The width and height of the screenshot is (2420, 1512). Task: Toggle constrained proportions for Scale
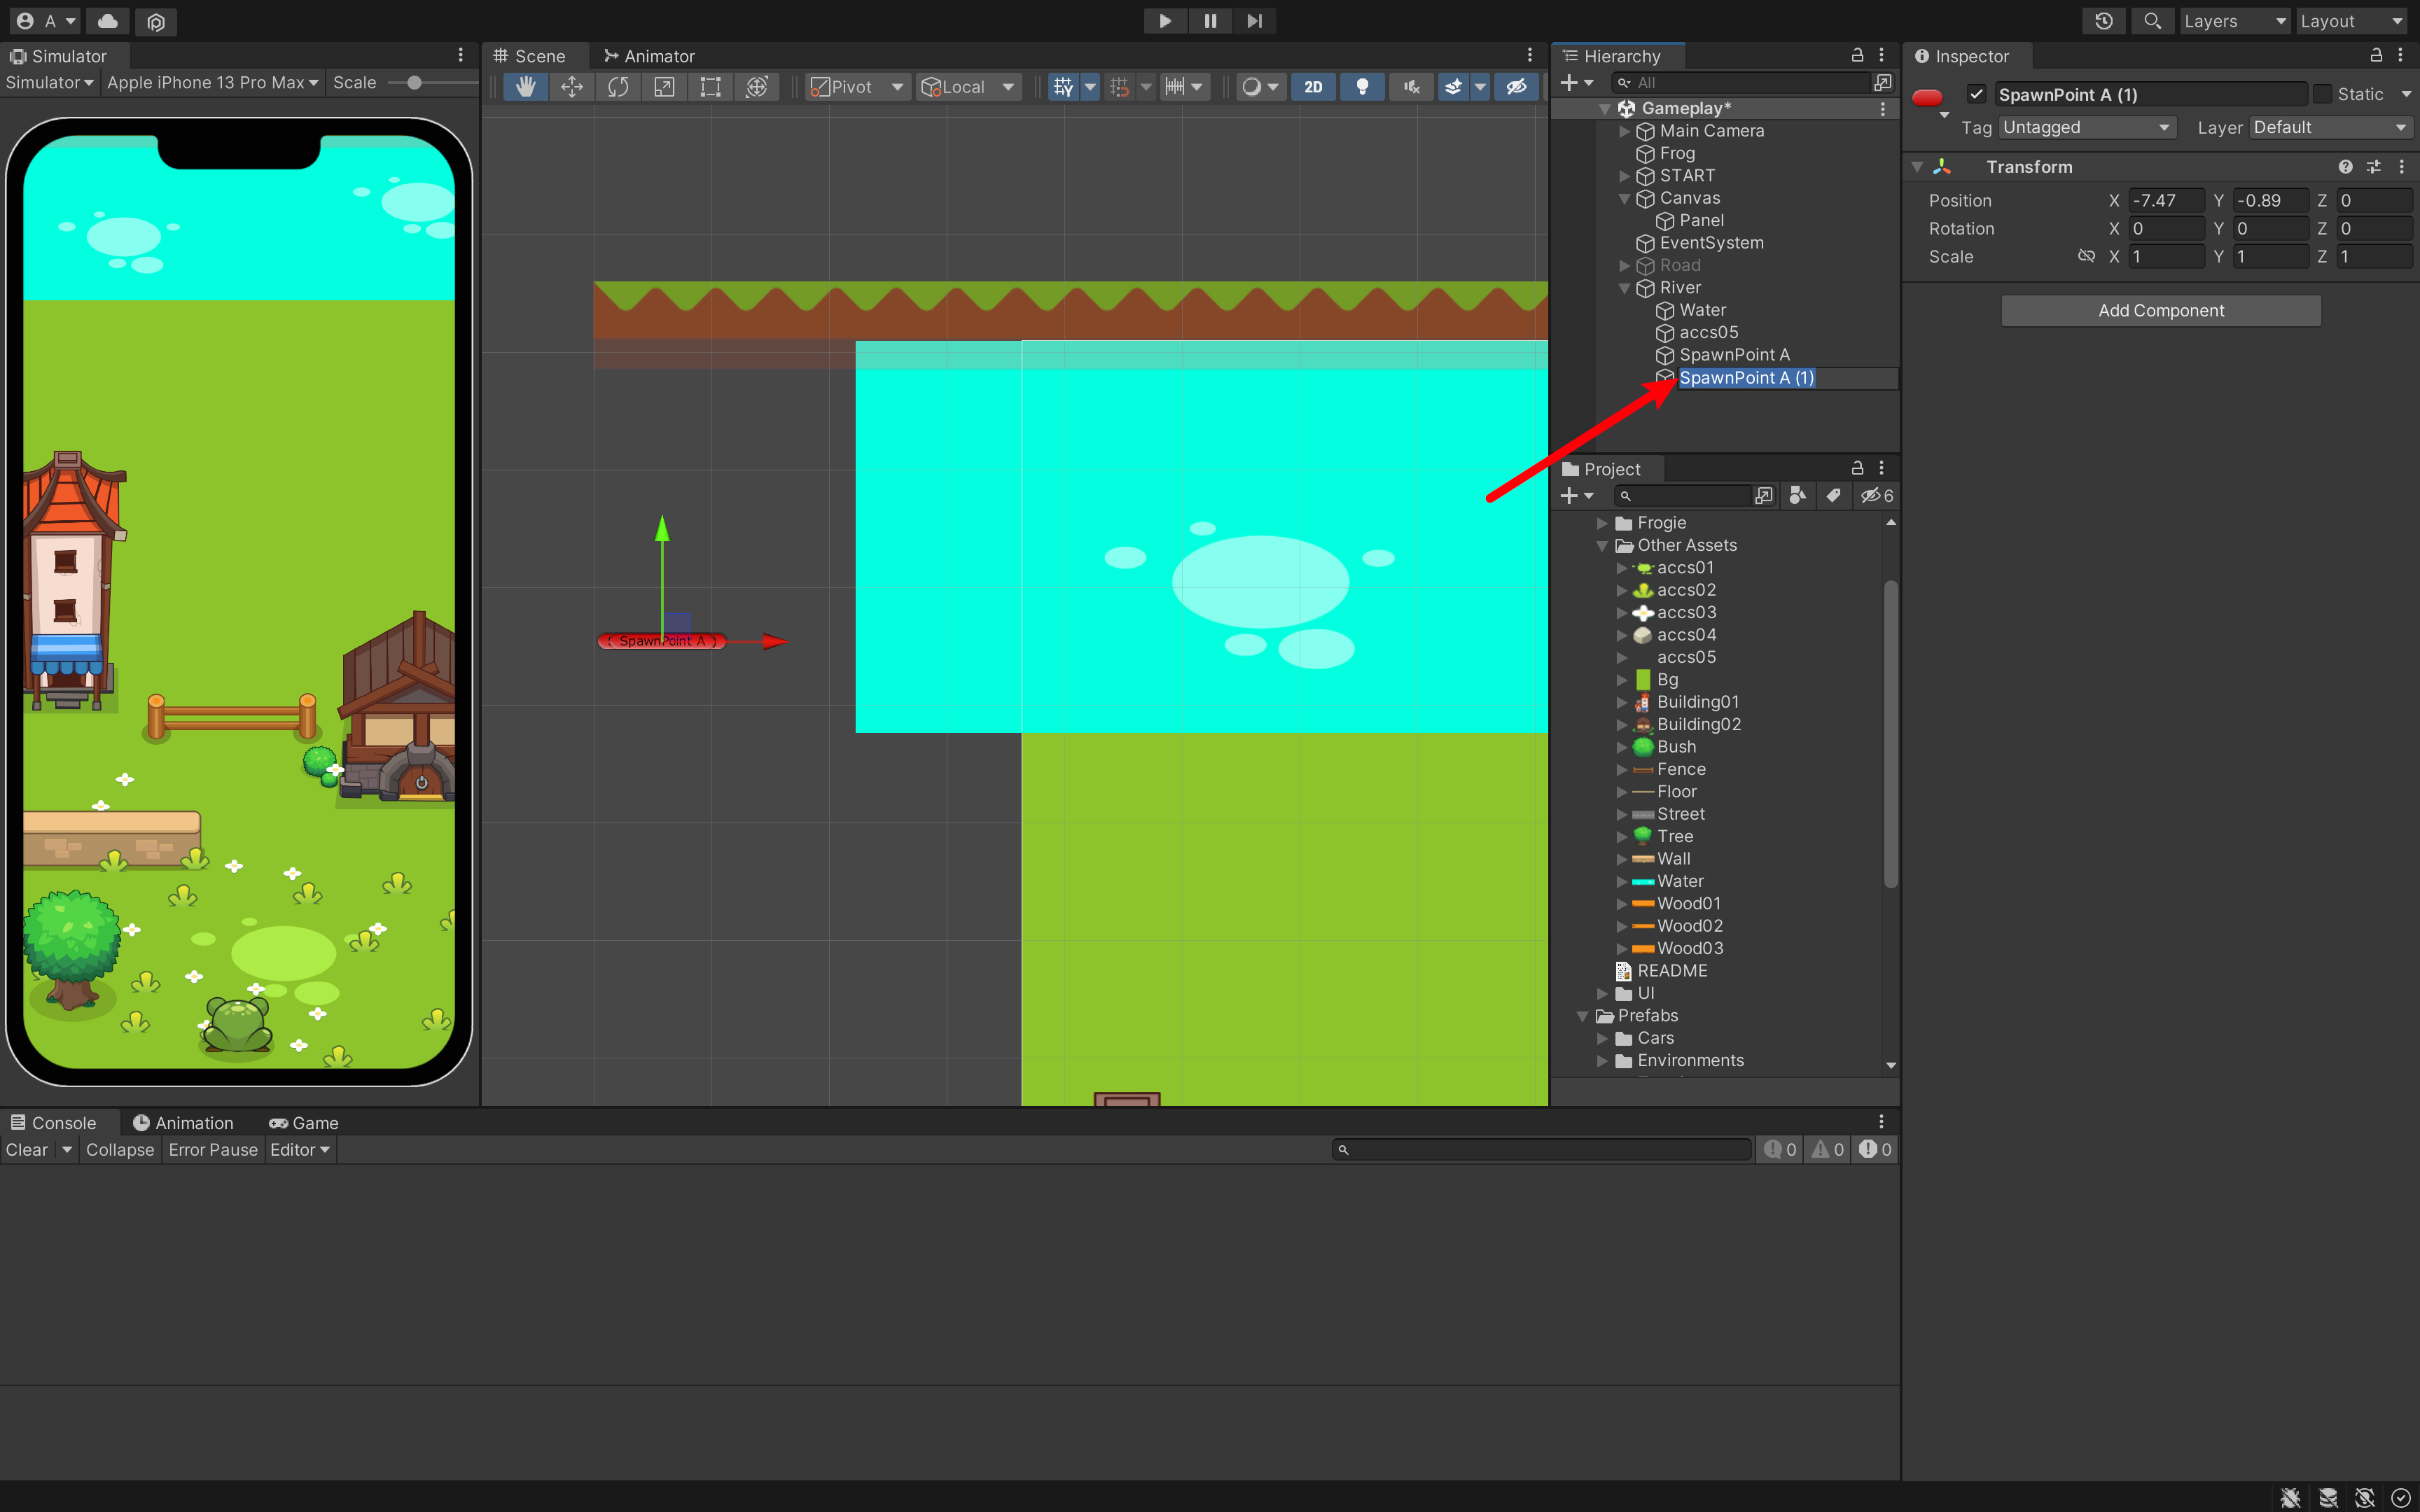pos(2086,256)
